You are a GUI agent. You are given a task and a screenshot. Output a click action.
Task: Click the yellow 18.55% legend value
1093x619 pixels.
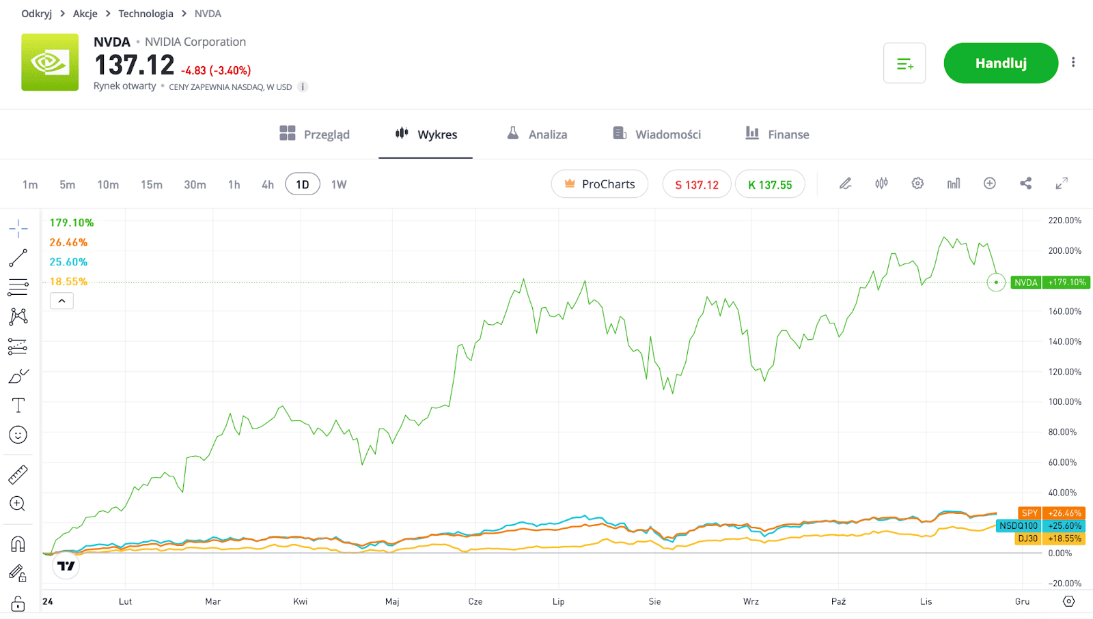[68, 282]
